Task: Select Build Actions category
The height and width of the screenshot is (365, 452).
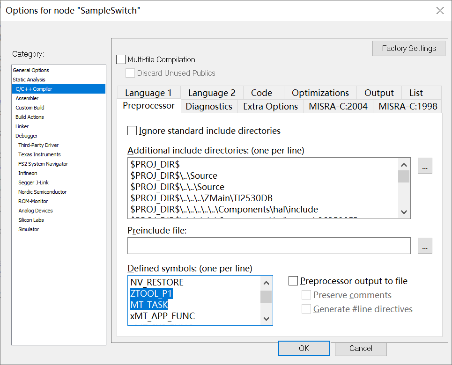Action: click(x=59, y=117)
